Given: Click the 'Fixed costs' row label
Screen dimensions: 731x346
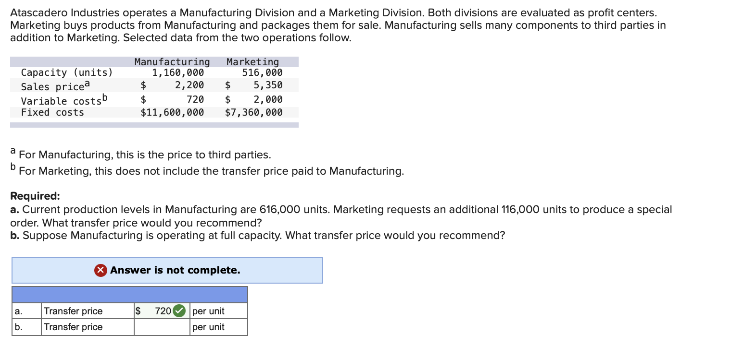Looking at the screenshot, I should [52, 112].
